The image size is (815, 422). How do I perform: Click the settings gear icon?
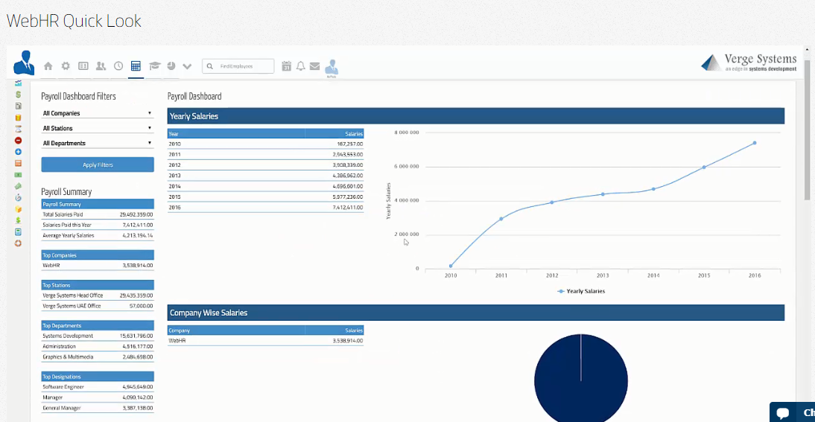pyautogui.click(x=66, y=66)
